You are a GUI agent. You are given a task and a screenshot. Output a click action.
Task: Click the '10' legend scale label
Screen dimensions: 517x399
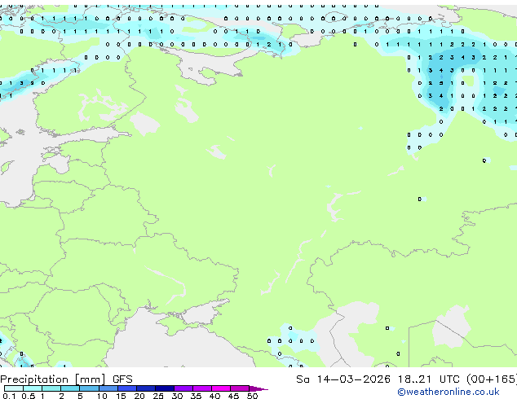(102, 396)
